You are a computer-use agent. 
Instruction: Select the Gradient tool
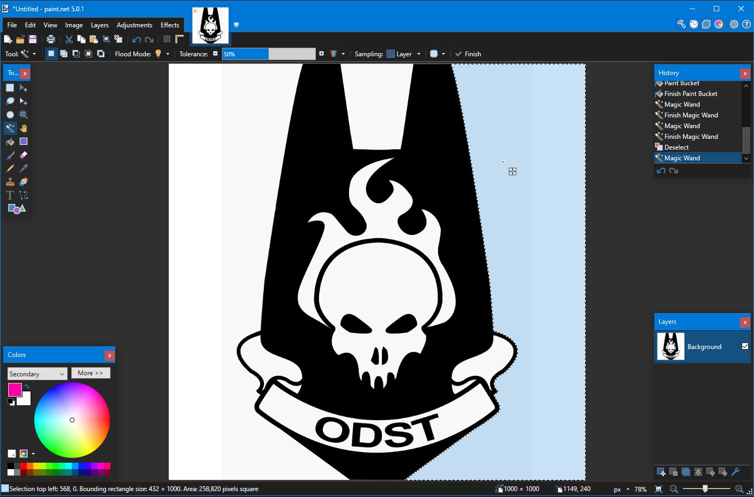24,142
